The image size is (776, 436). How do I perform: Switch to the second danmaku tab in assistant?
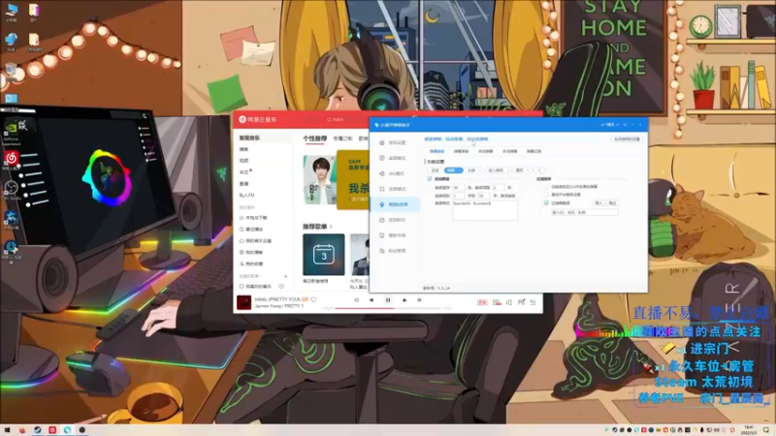click(461, 151)
